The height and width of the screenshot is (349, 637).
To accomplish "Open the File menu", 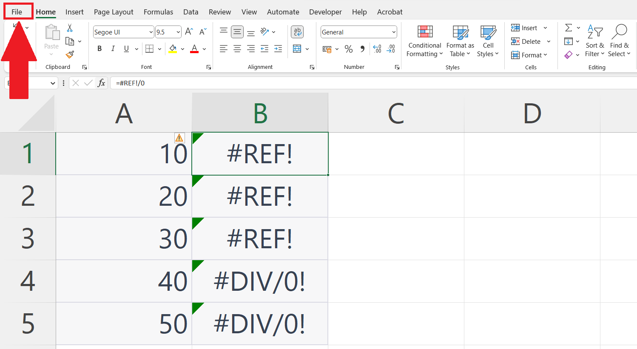I will click(18, 11).
